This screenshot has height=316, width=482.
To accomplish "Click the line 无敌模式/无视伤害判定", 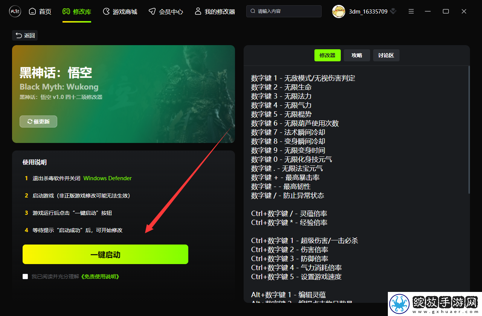I will [x=303, y=78].
